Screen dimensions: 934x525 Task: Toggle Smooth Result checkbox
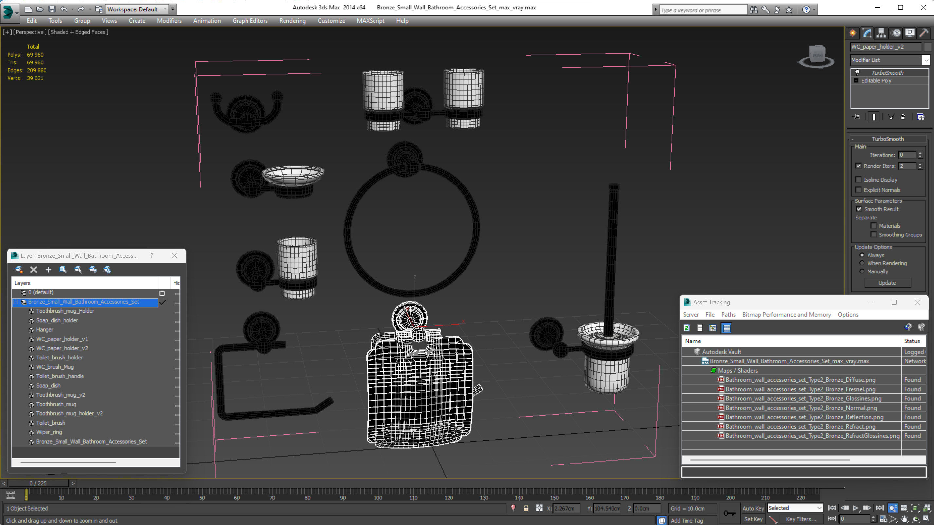859,209
